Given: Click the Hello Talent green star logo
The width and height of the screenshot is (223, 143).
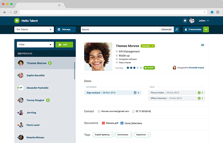Looking at the screenshot, I should tap(17, 21).
